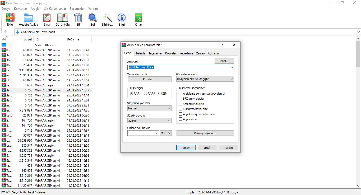This screenshot has width=361, height=195.
Task: Click the Profiller... button
Action: tap(150, 79)
